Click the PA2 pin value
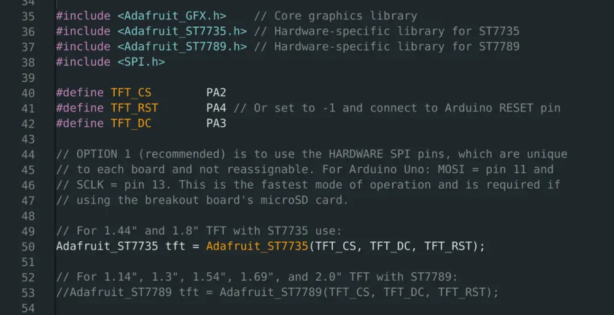 (216, 93)
